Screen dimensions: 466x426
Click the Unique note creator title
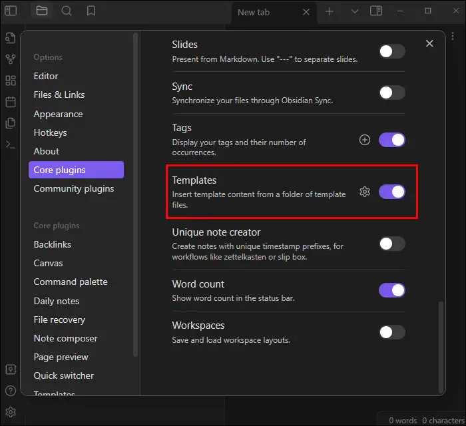click(x=216, y=232)
